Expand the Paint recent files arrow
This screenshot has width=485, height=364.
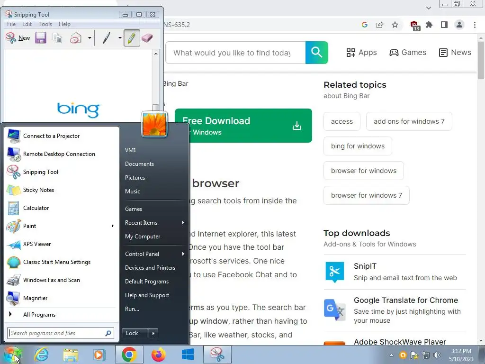point(113,226)
